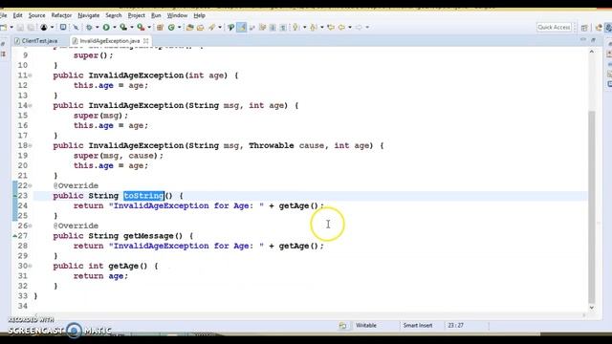Open the Forward navigation history dropdown

(367, 28)
